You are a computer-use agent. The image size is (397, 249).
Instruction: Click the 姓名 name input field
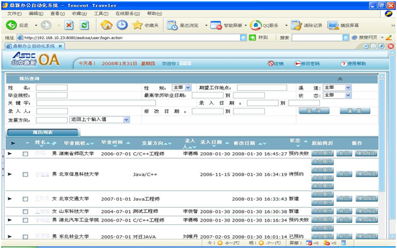tap(52, 88)
